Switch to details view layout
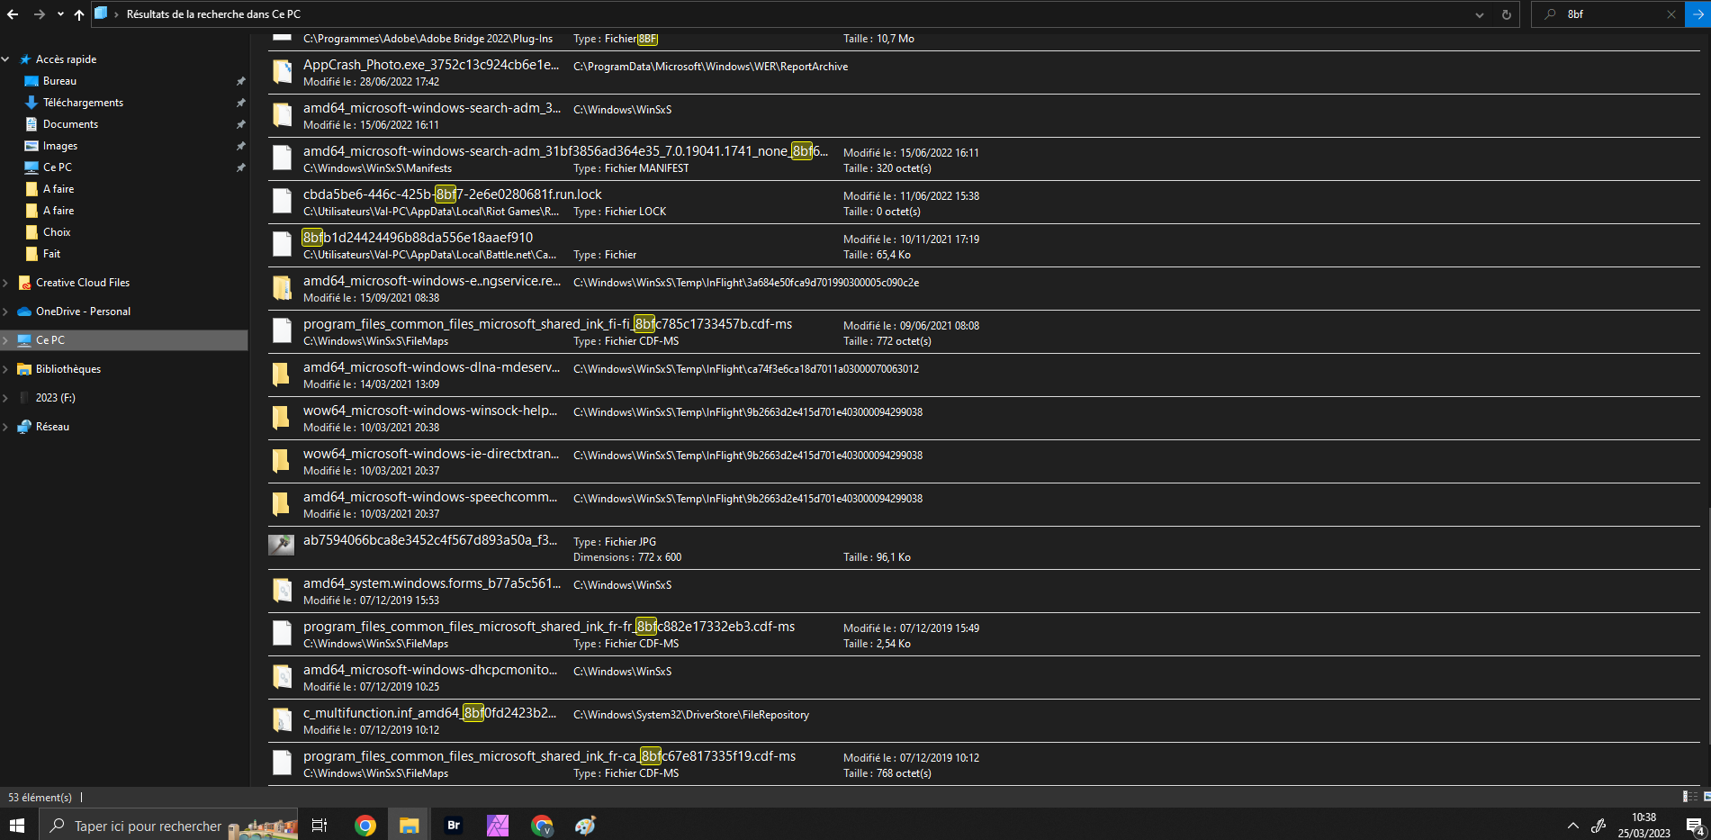The width and height of the screenshot is (1711, 840). [1688, 797]
